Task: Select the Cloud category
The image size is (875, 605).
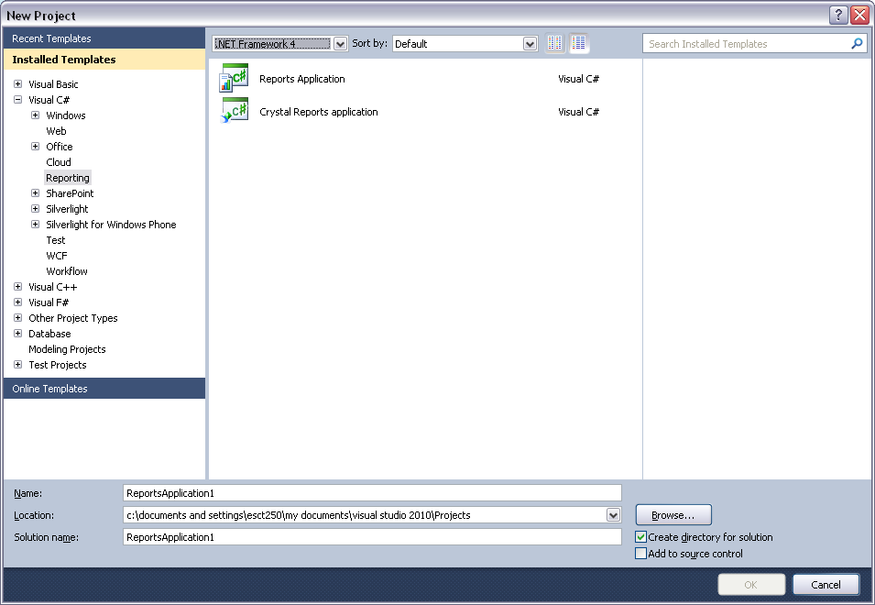Action: pyautogui.click(x=59, y=162)
